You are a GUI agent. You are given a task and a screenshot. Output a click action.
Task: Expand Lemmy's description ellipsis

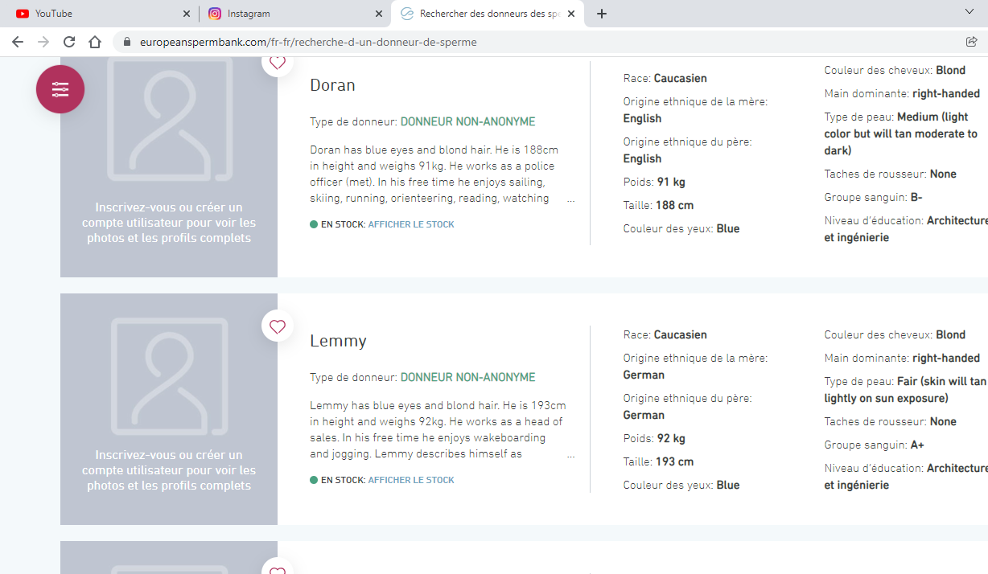(x=571, y=454)
